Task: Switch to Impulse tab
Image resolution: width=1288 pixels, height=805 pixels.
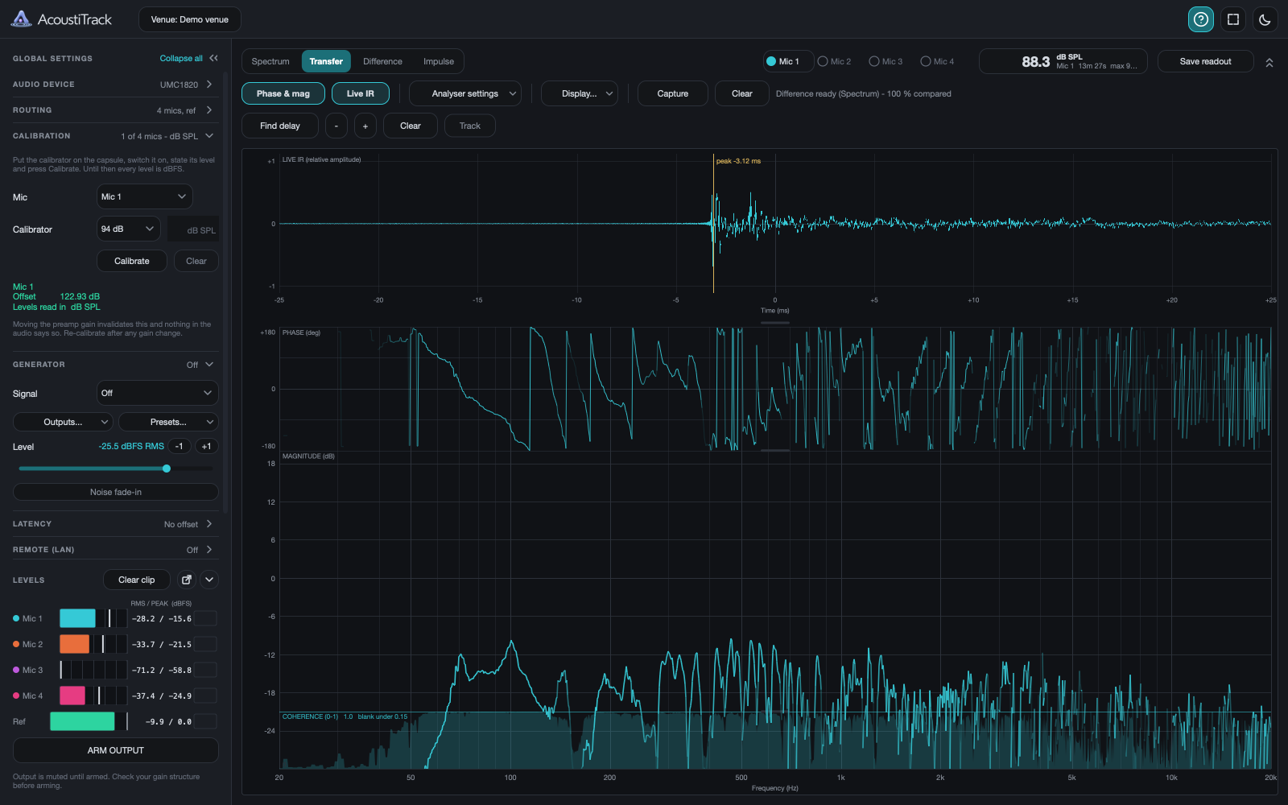Action: coord(439,61)
